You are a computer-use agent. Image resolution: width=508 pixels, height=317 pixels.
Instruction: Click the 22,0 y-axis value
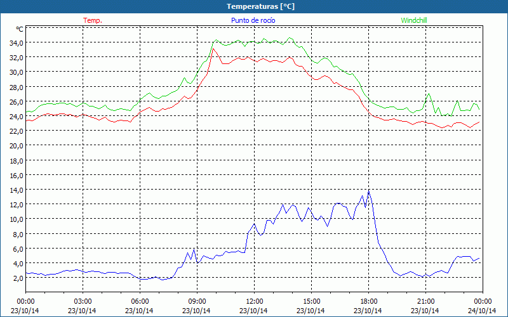click(17, 131)
